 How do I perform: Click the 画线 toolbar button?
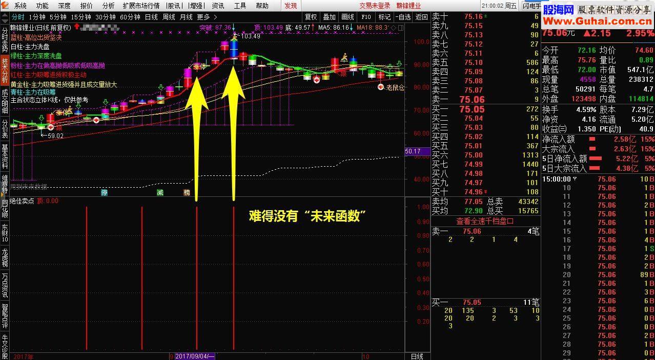point(348,17)
